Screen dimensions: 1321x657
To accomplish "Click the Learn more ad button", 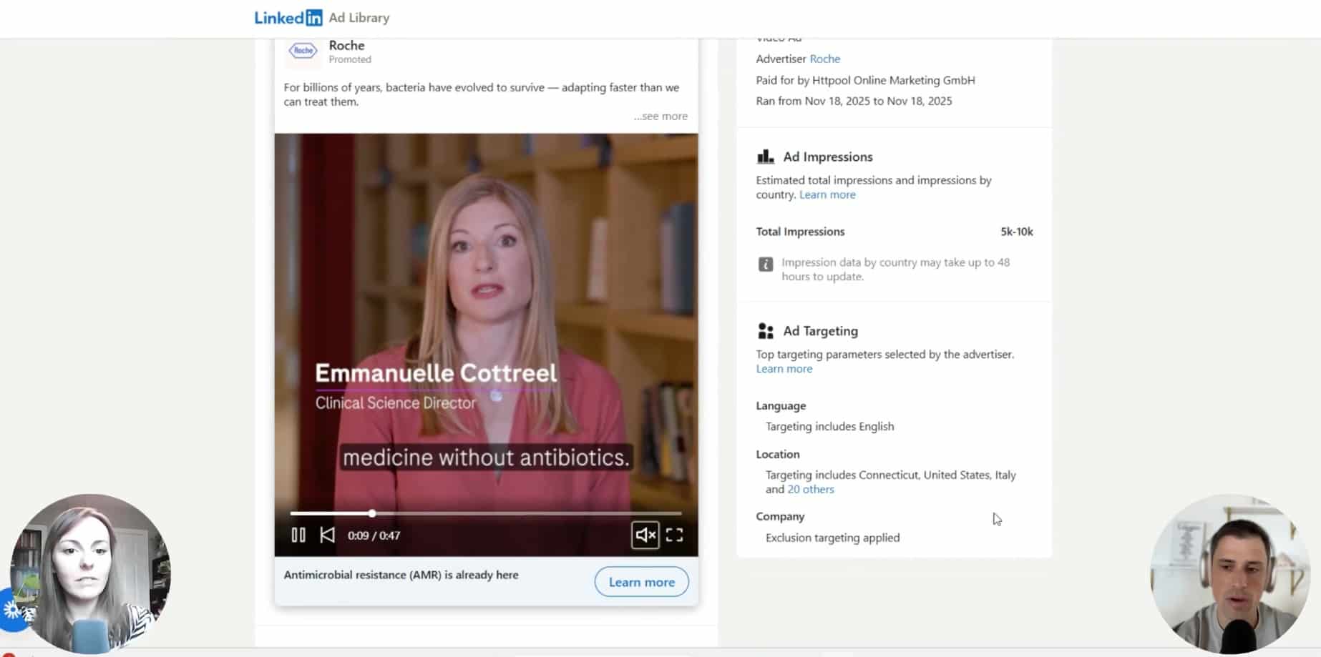I will click(641, 582).
